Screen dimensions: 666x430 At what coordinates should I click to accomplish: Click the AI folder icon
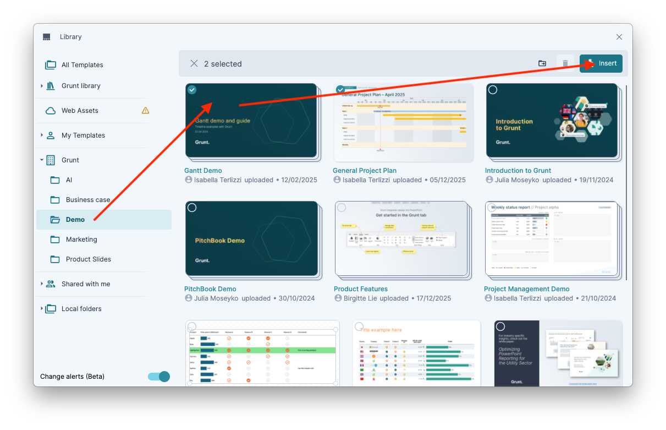coord(55,180)
